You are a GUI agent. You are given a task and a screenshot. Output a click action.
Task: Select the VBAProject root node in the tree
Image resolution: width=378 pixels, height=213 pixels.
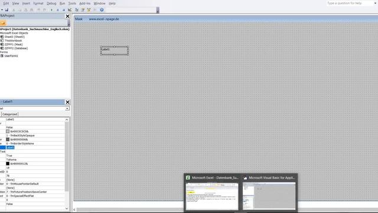[x=35, y=29]
